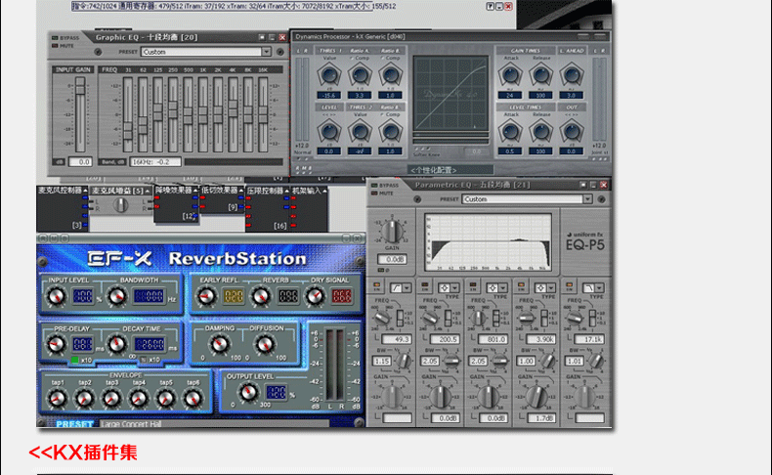Toggle BYPASS in Parametric EQ window
772x475 pixels.
[x=374, y=186]
